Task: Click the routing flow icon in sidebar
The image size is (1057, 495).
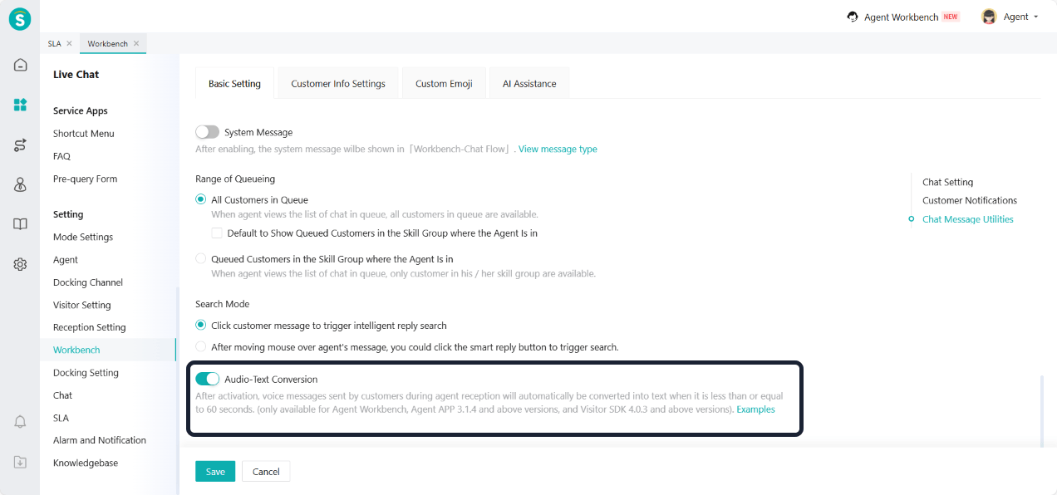Action: click(x=20, y=145)
